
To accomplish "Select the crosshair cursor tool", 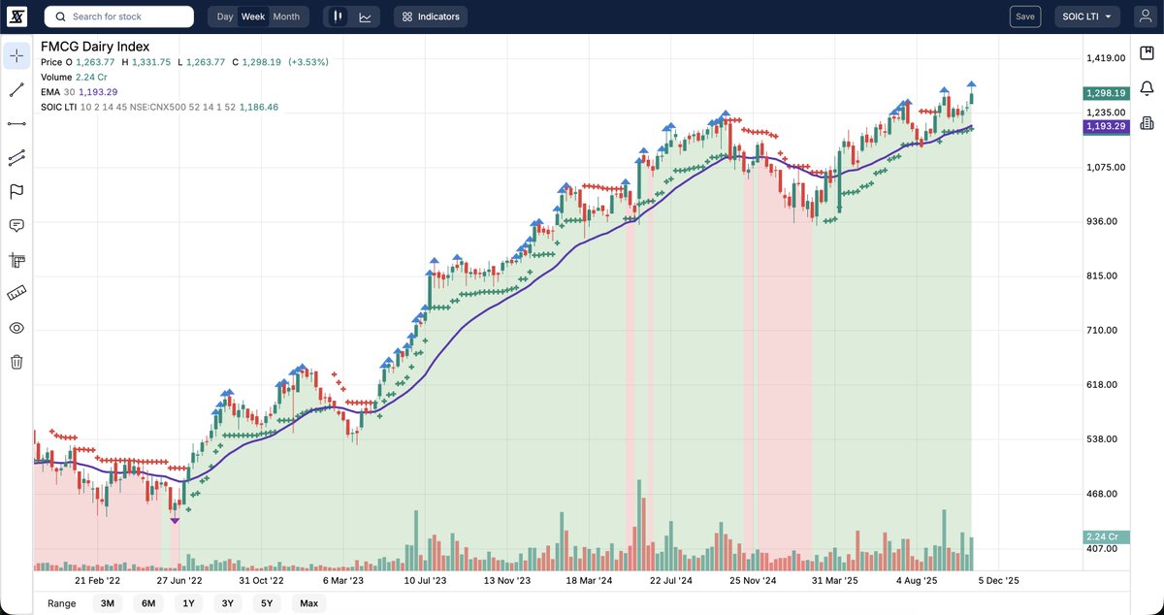I will tap(16, 55).
